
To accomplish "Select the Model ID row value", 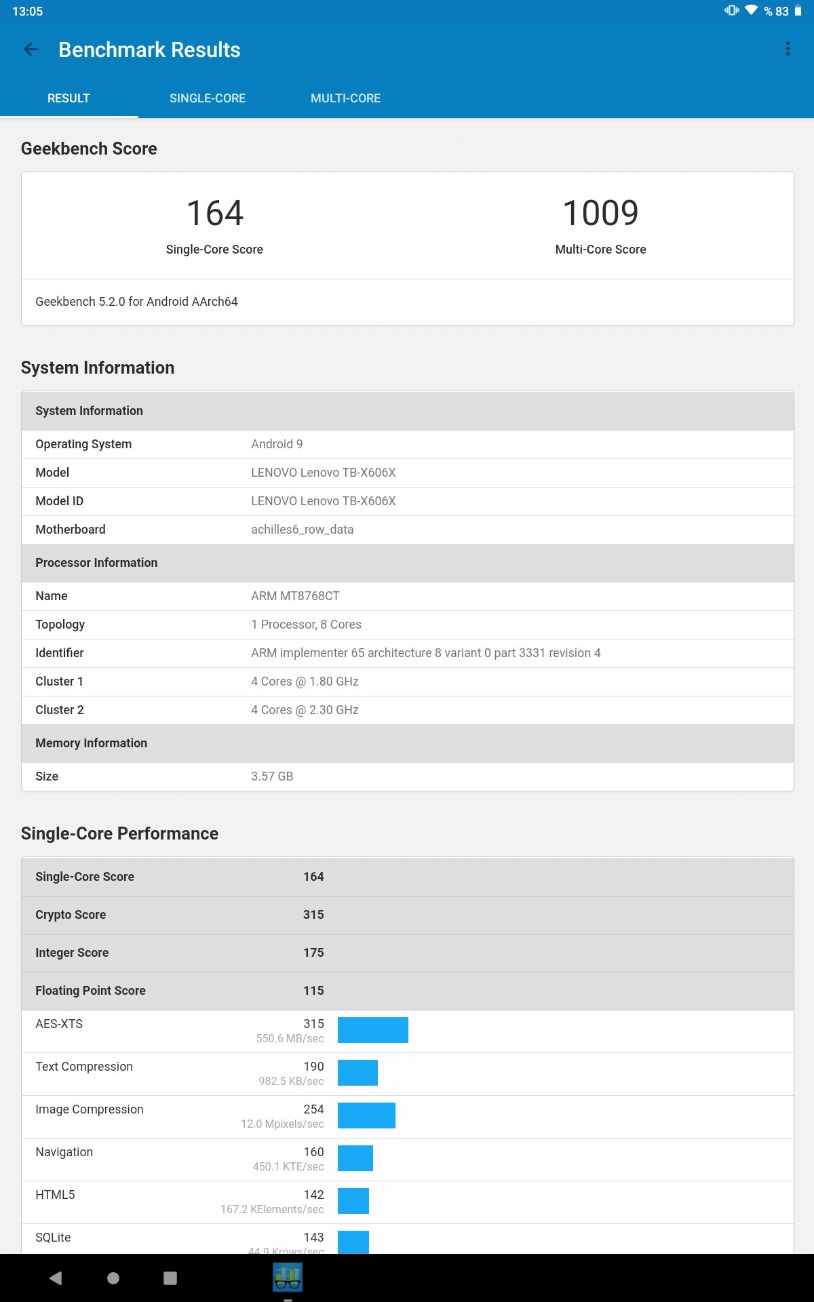I will click(x=324, y=501).
